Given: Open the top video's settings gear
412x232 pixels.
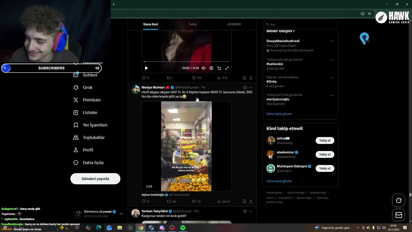Looking at the screenshot, I should coord(211,68).
